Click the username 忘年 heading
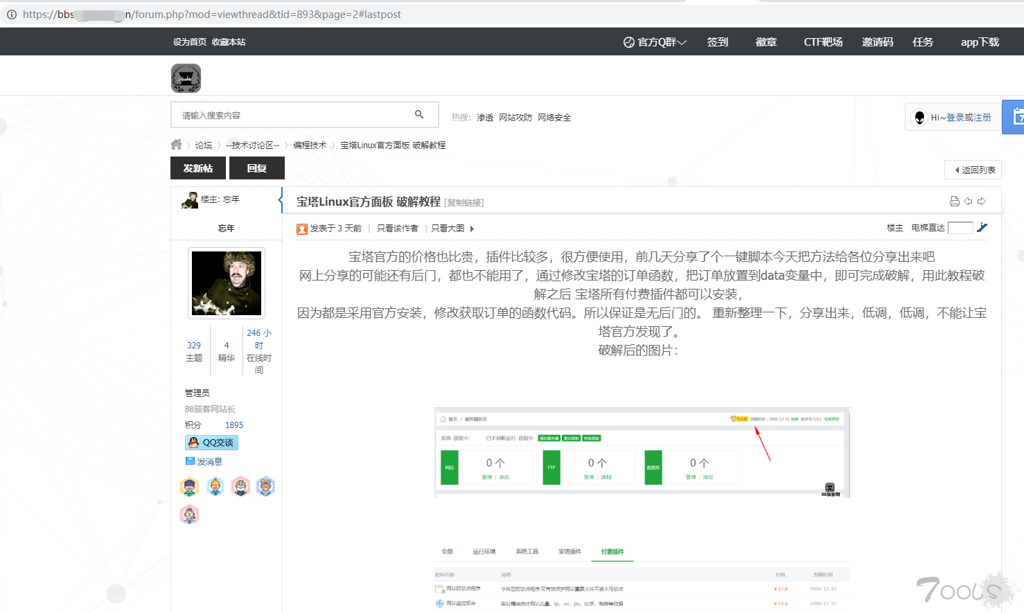The image size is (1024, 613). [227, 229]
